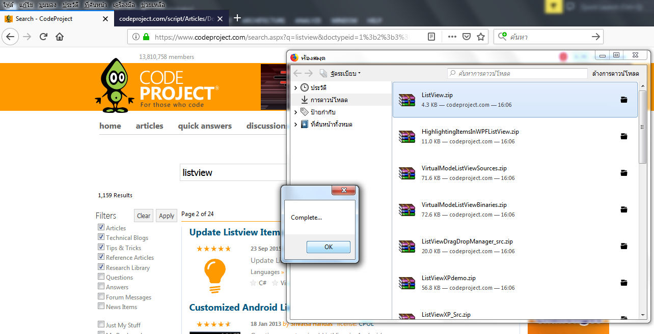Screen dimensions: 654x334
Task: Switch to the Search - CodeProject tab
Action: [57, 19]
